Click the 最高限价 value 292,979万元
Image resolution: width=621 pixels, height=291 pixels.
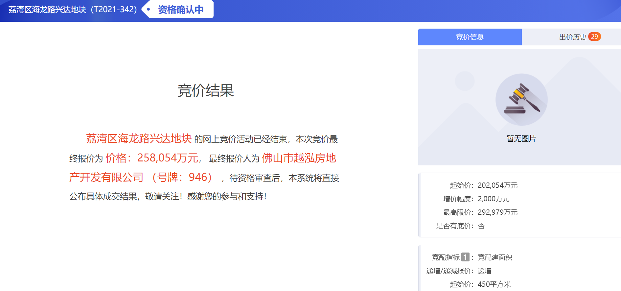click(497, 212)
